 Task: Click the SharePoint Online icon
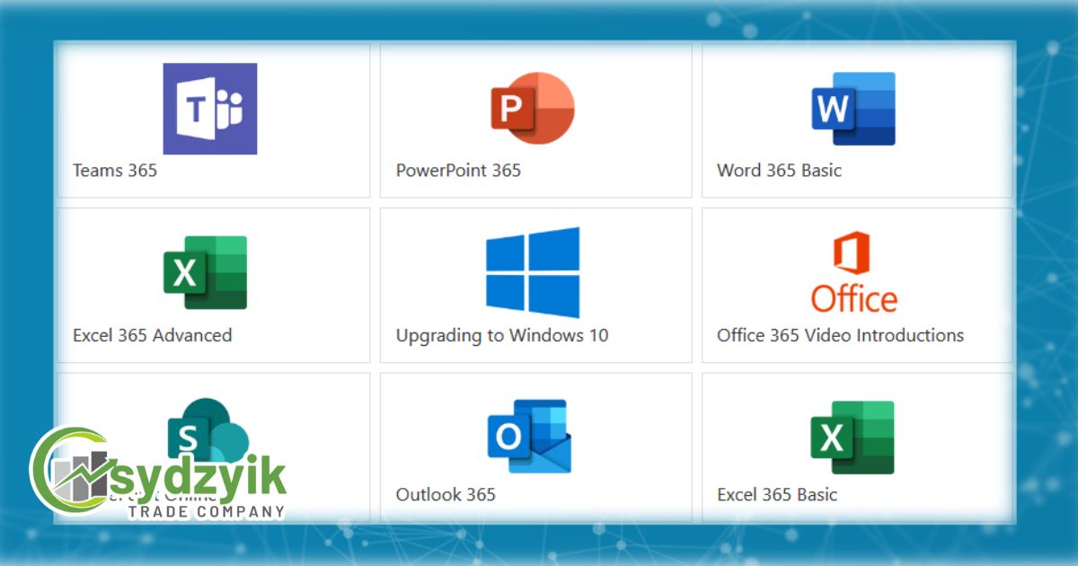pyautogui.click(x=208, y=436)
